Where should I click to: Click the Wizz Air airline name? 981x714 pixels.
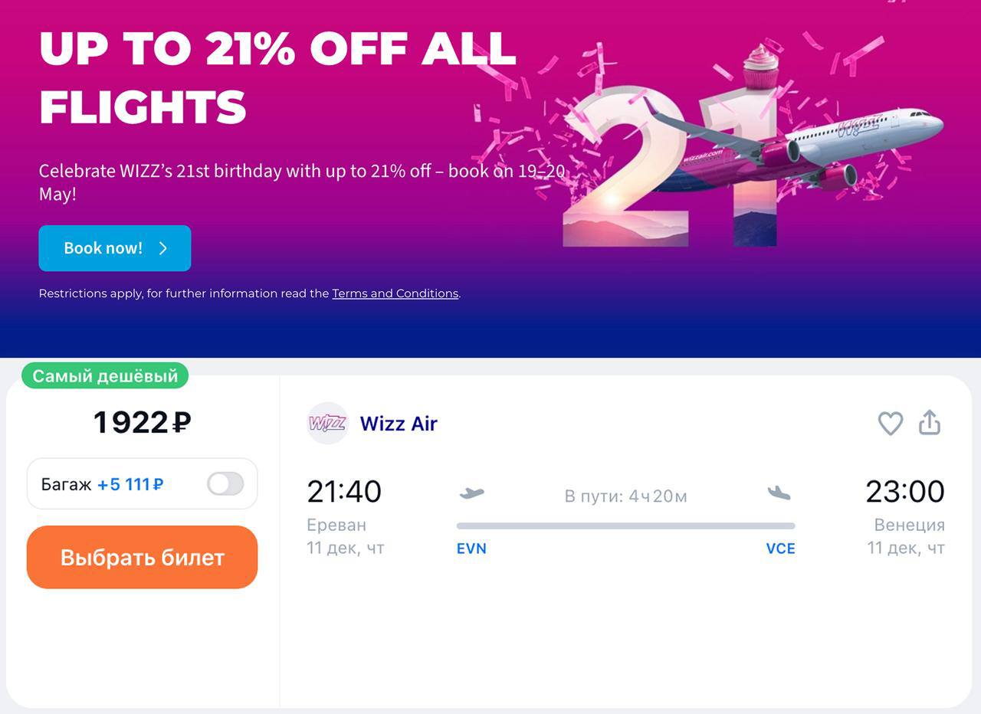pos(399,424)
